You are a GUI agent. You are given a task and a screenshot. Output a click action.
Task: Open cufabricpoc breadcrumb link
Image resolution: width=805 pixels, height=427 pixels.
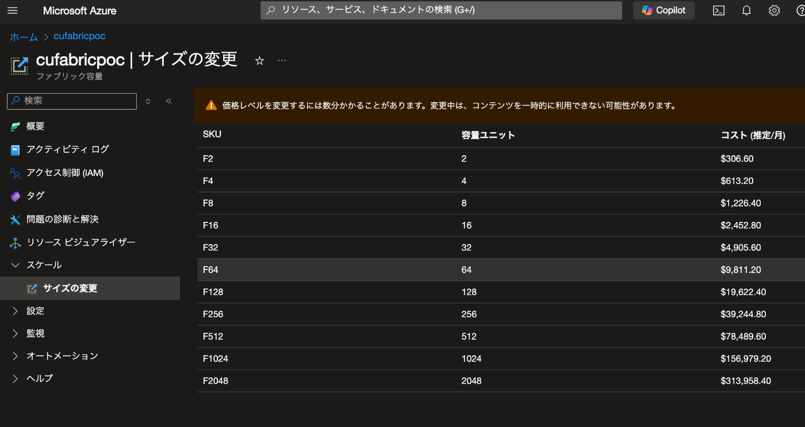tap(79, 36)
